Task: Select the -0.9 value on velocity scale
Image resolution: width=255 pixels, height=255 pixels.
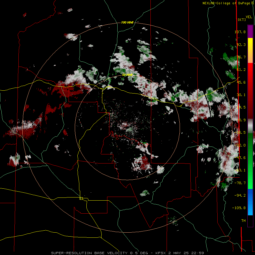Action: [x=241, y=120]
